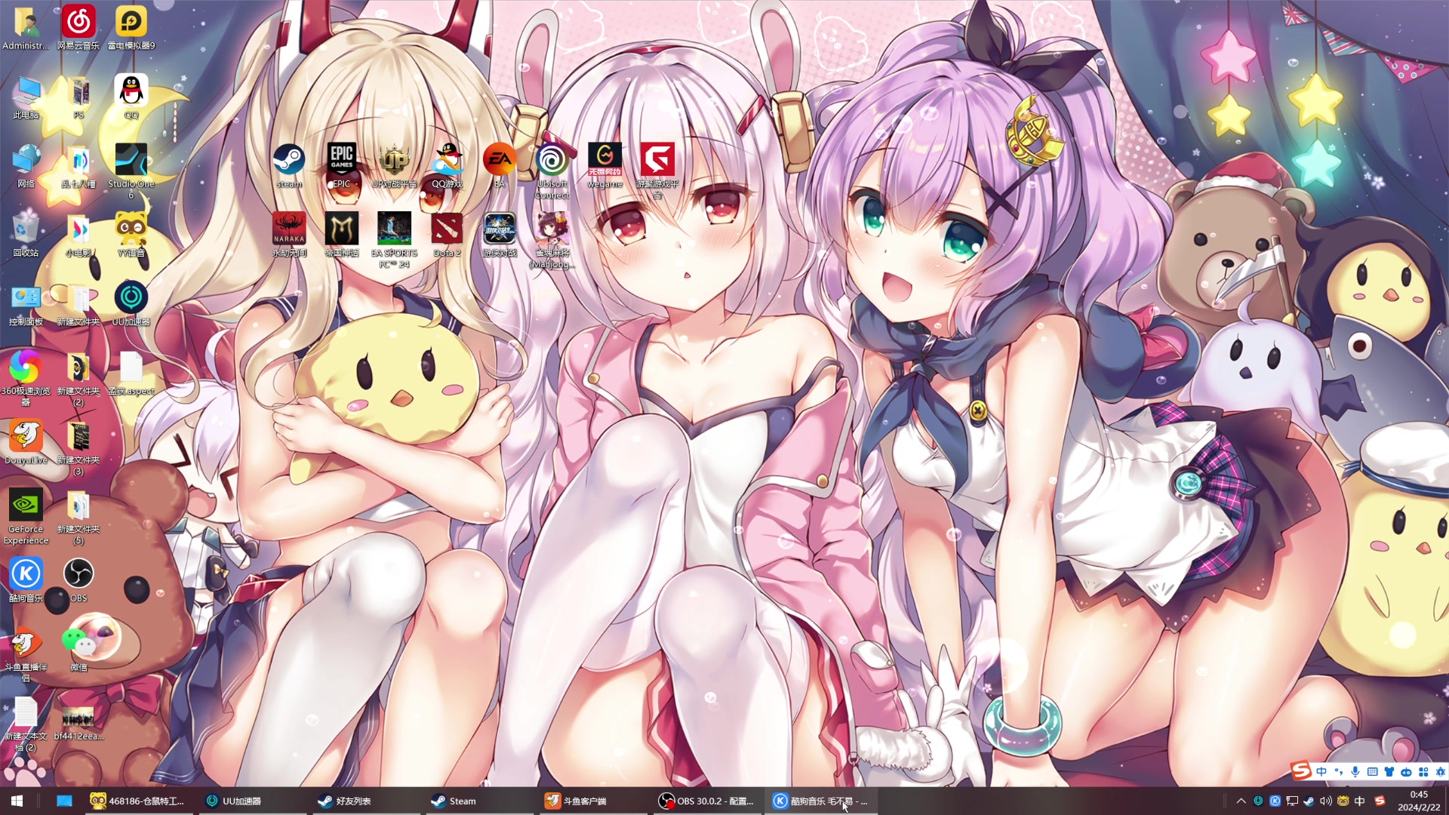Image resolution: width=1449 pixels, height=815 pixels.
Task: Open the Recycle Bin (回收站)
Action: tap(26, 229)
